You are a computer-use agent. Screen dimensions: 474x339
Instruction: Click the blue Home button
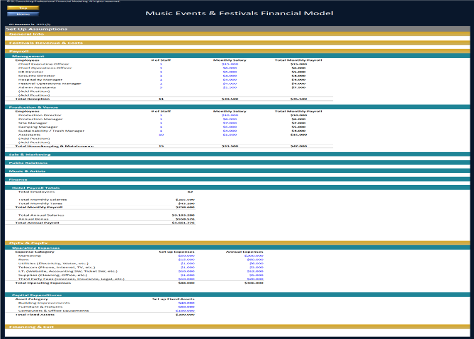tap(23, 14)
